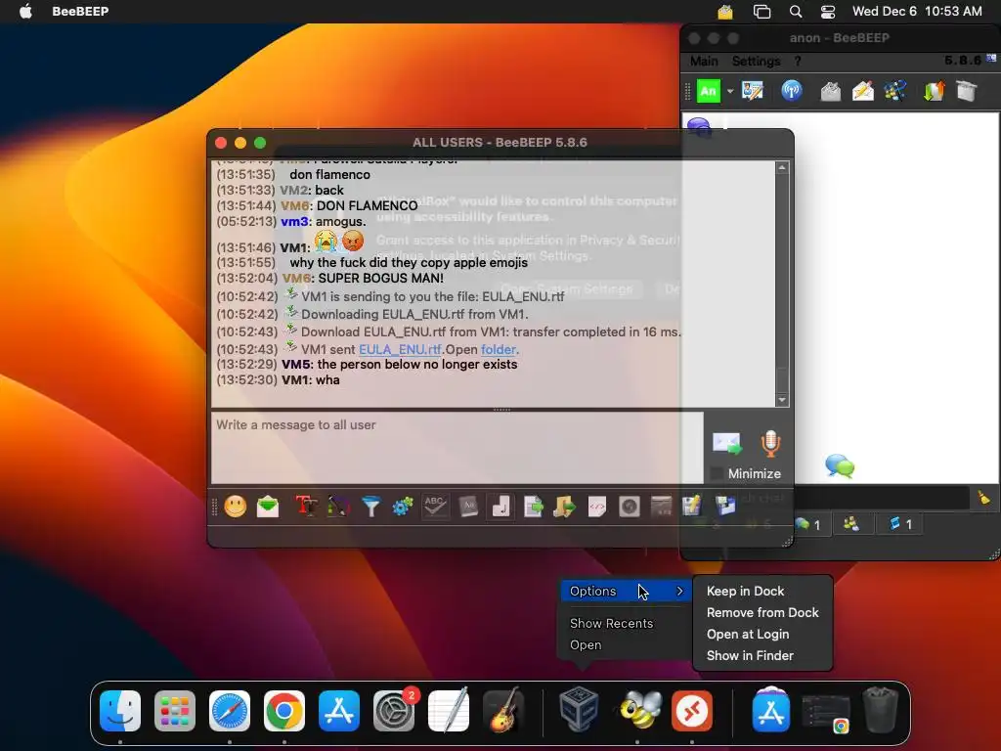Click VM5 message 'the person below no longer exists'
Image resolution: width=1001 pixels, height=751 pixels.
(x=416, y=365)
